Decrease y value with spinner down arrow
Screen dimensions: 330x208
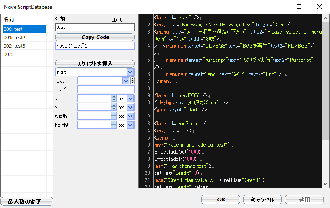(114, 109)
